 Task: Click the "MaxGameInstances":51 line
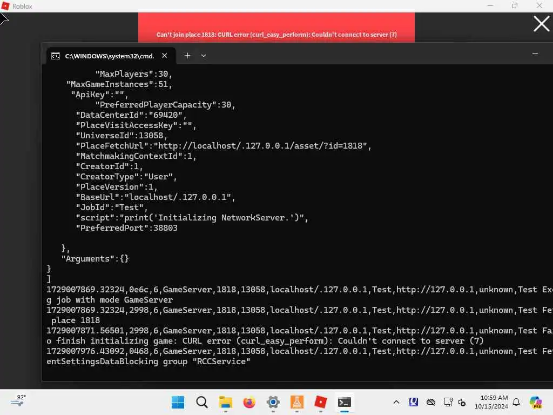pos(119,84)
